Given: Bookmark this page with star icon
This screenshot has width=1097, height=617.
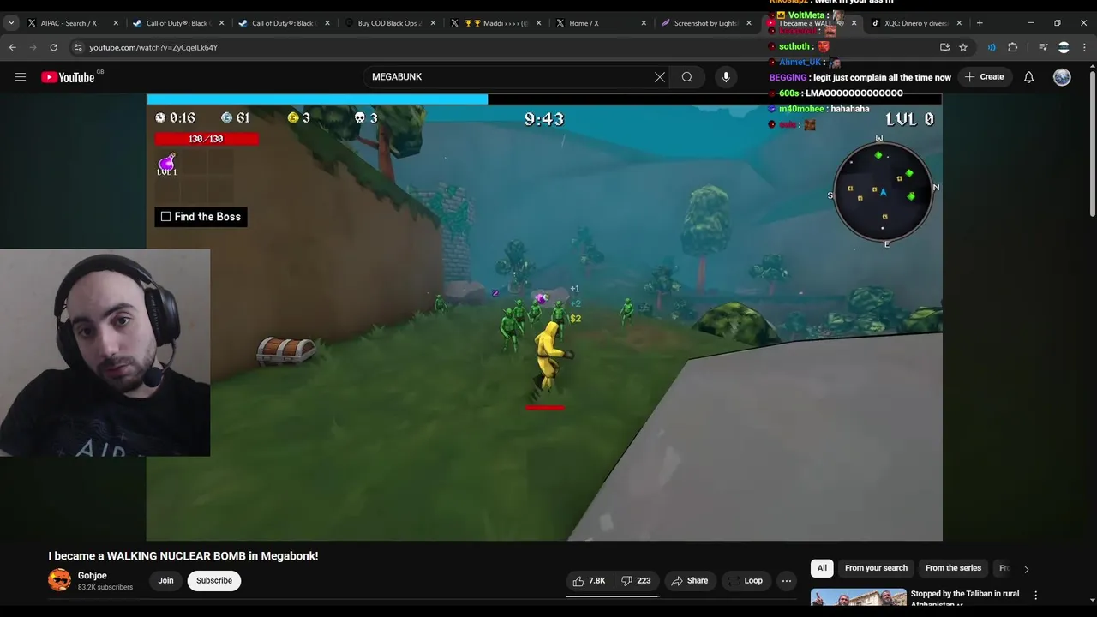Looking at the screenshot, I should point(963,47).
